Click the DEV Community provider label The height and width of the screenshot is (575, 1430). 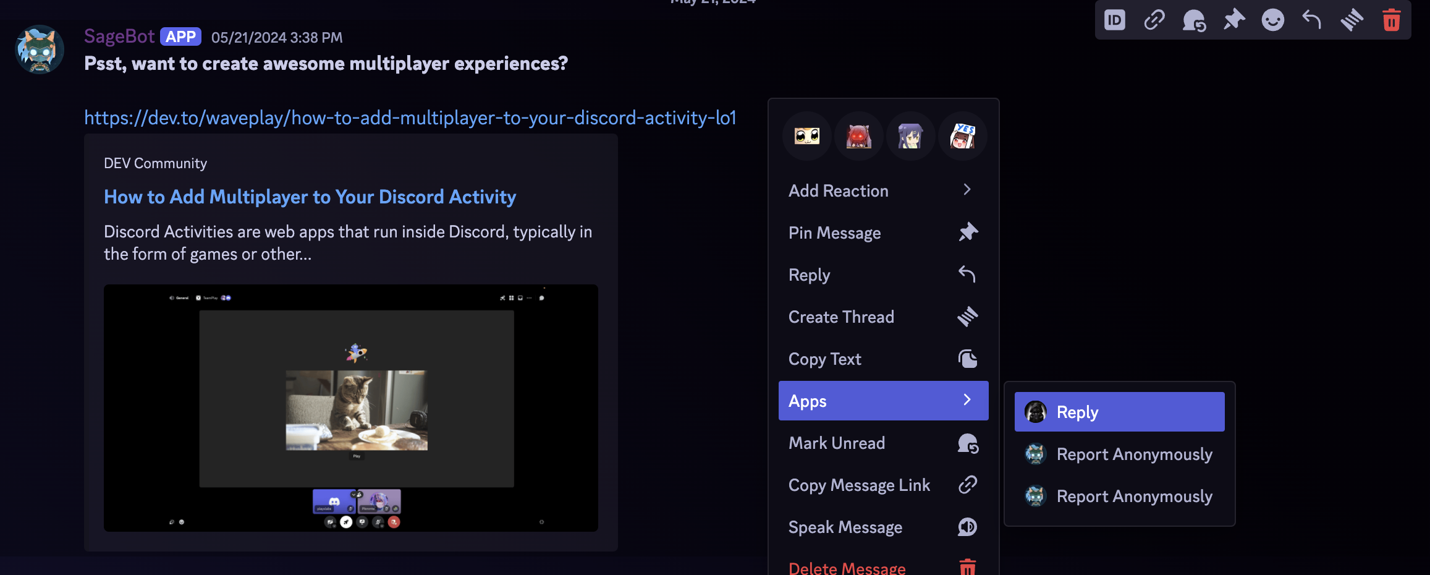click(155, 163)
